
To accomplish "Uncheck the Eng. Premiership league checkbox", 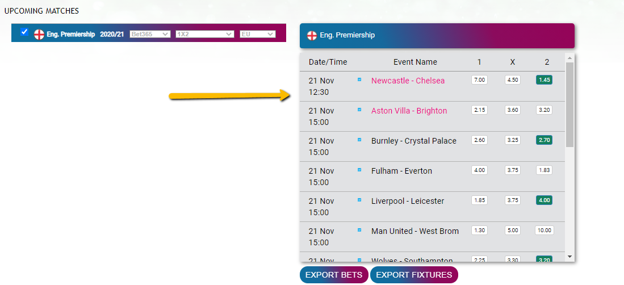I will pyautogui.click(x=24, y=32).
